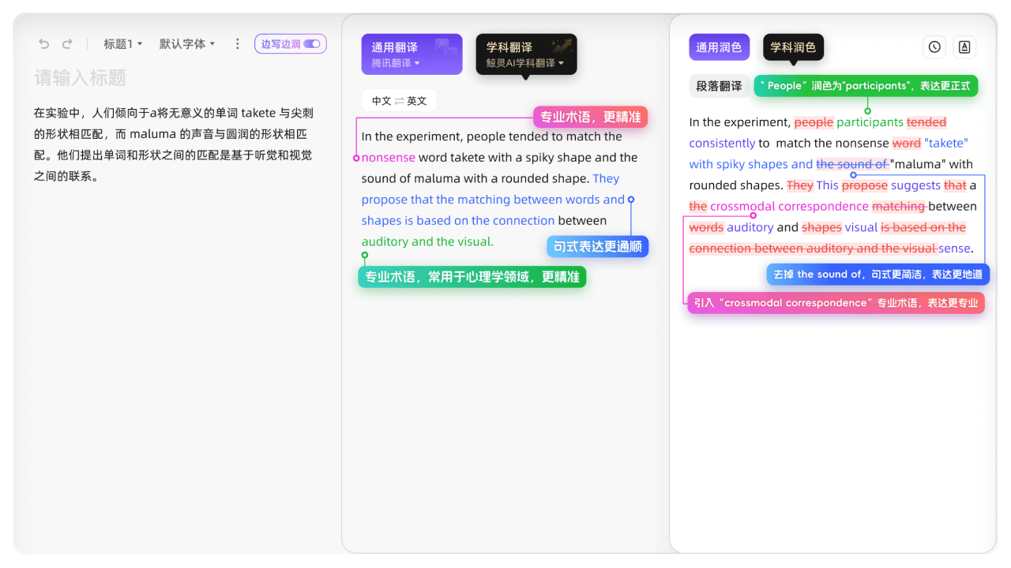
Task: Click the crossmodal correspondence annotation label
Action: (836, 303)
